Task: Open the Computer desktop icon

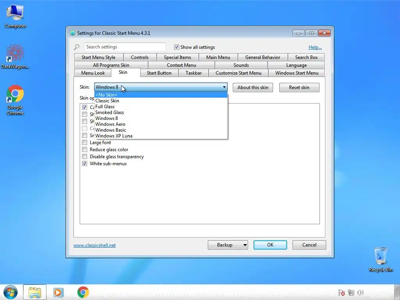Action: pyautogui.click(x=15, y=16)
